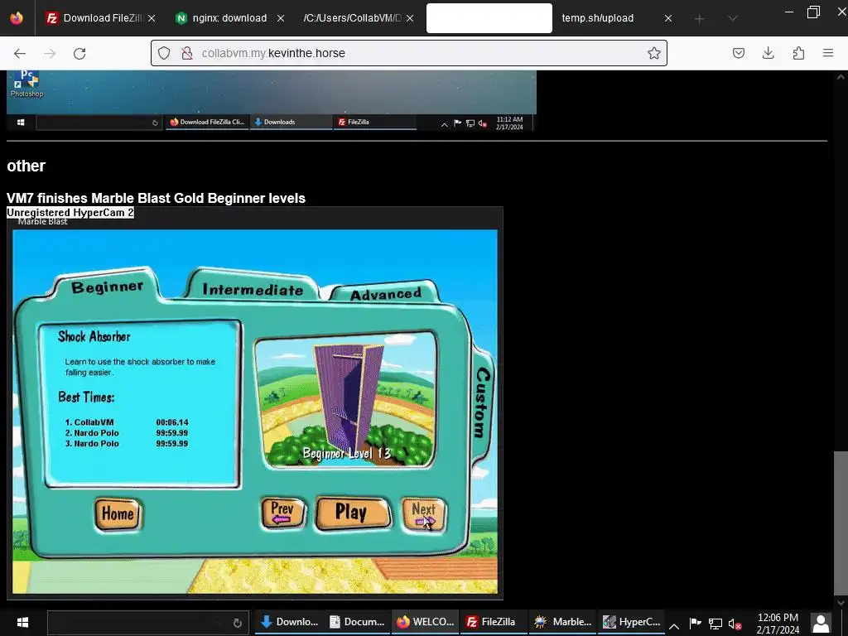Image resolution: width=848 pixels, height=636 pixels.
Task: Open the Firefox hamburger menu
Action: click(x=828, y=53)
